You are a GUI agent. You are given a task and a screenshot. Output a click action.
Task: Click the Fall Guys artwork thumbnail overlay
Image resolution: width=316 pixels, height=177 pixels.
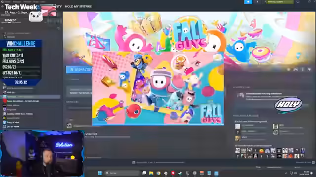click(158, 88)
